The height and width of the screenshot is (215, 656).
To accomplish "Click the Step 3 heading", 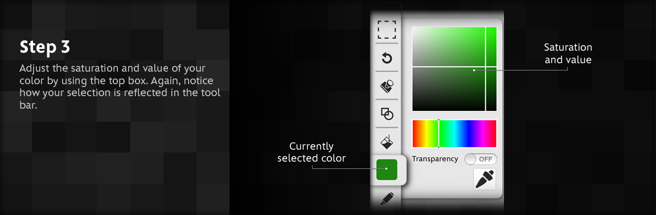I will tap(45, 48).
